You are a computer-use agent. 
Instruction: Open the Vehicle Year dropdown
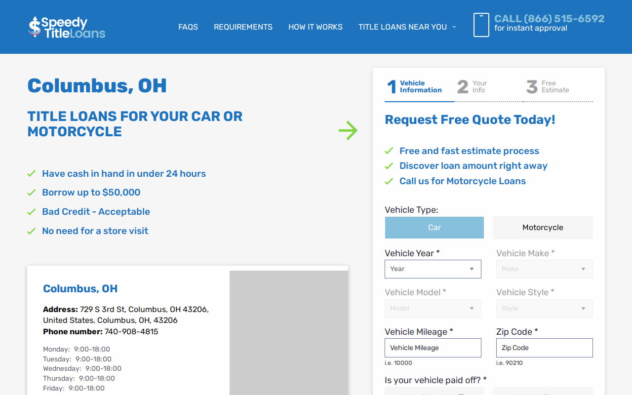pos(433,269)
